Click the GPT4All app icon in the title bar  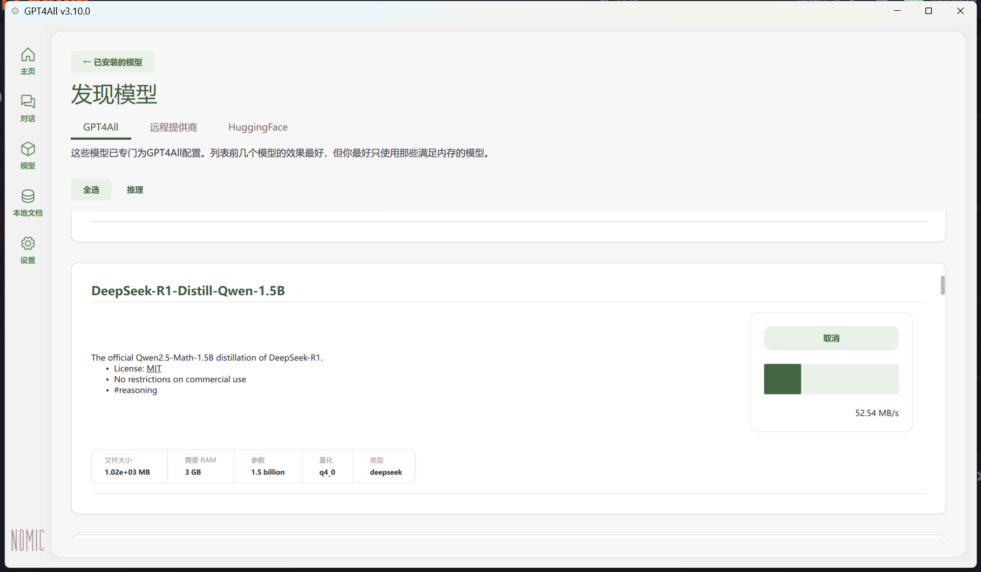click(x=15, y=11)
